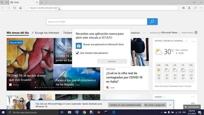204x115 pixels.
Task: Open the Microsoft News link
Action: coord(169,33)
